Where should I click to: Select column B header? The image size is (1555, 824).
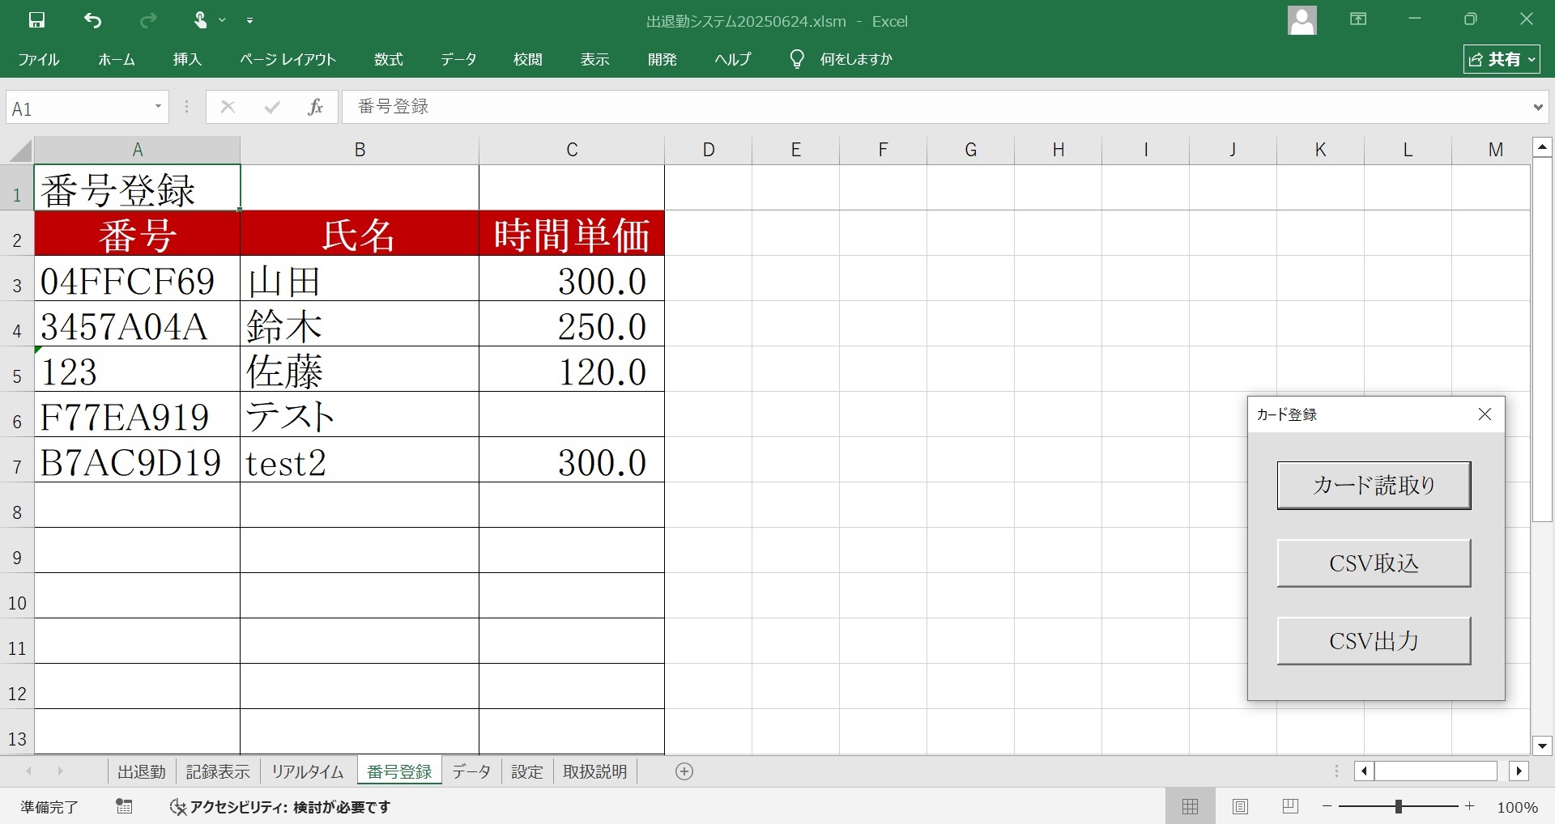[360, 150]
